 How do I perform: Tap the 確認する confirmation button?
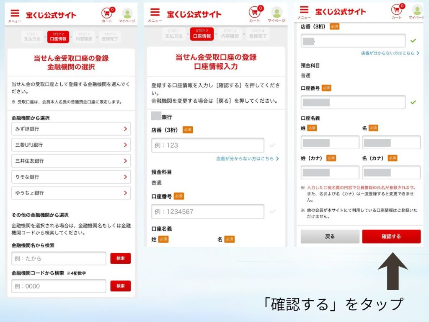391,236
